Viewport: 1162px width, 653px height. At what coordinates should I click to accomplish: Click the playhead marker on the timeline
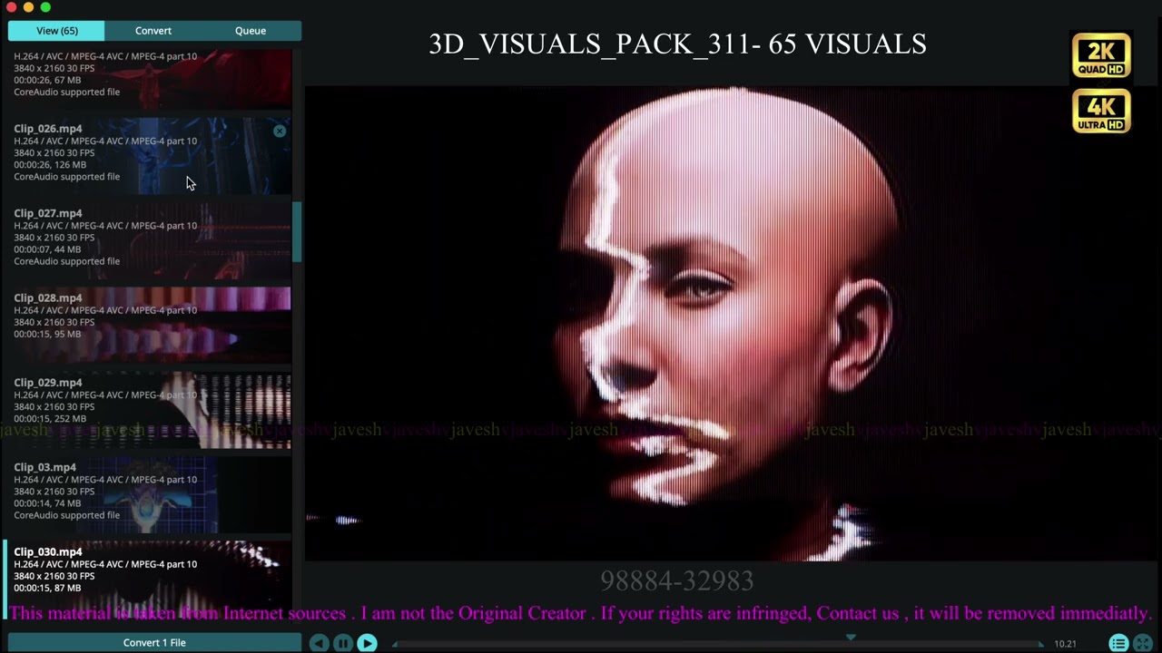(851, 638)
